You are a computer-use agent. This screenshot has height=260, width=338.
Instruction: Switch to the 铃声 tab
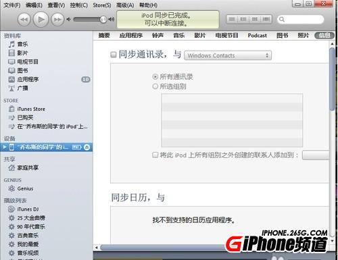tap(158, 35)
